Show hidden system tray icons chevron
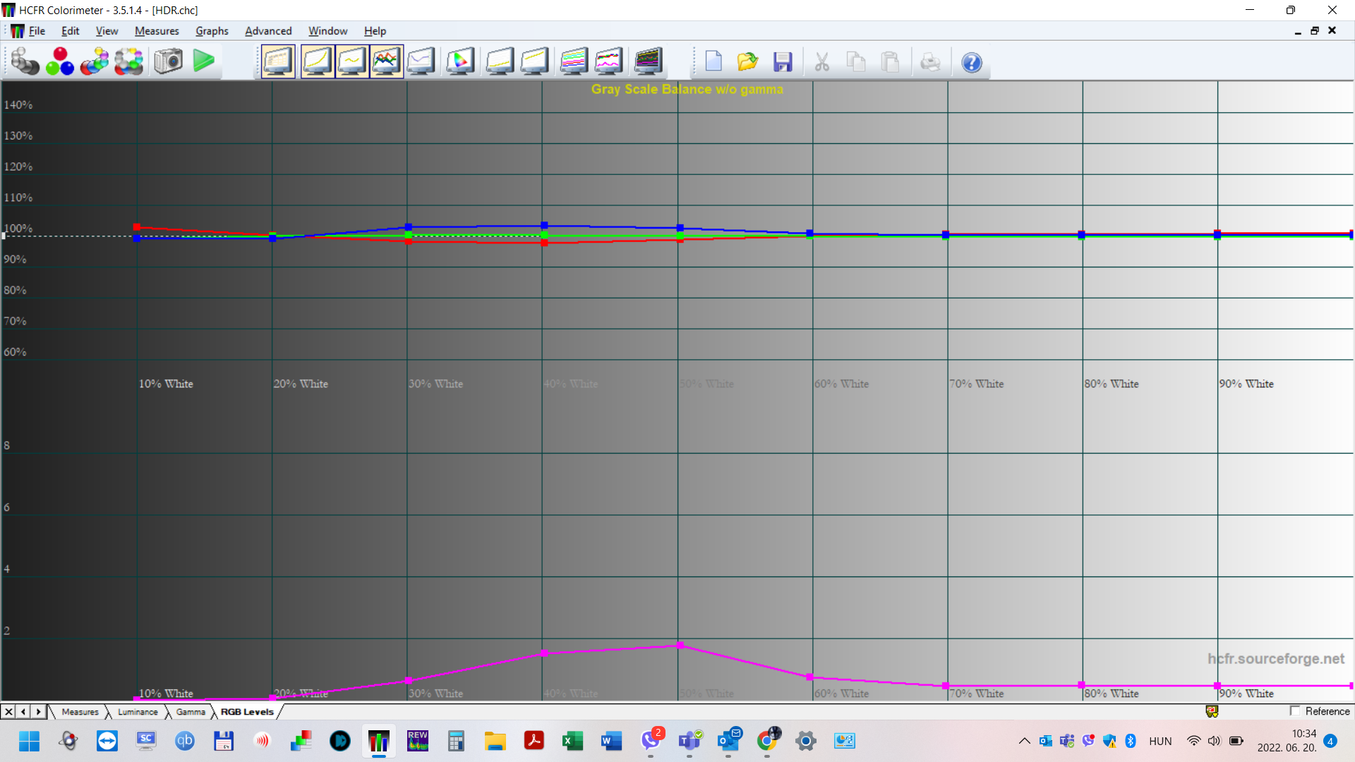The width and height of the screenshot is (1355, 762). [1024, 741]
